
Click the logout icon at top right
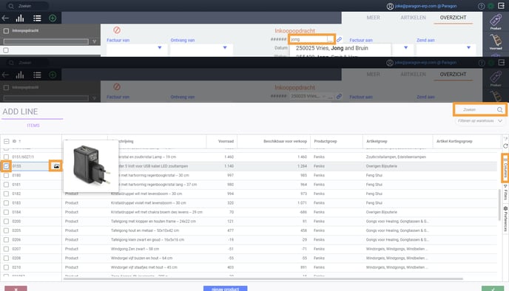click(501, 6)
